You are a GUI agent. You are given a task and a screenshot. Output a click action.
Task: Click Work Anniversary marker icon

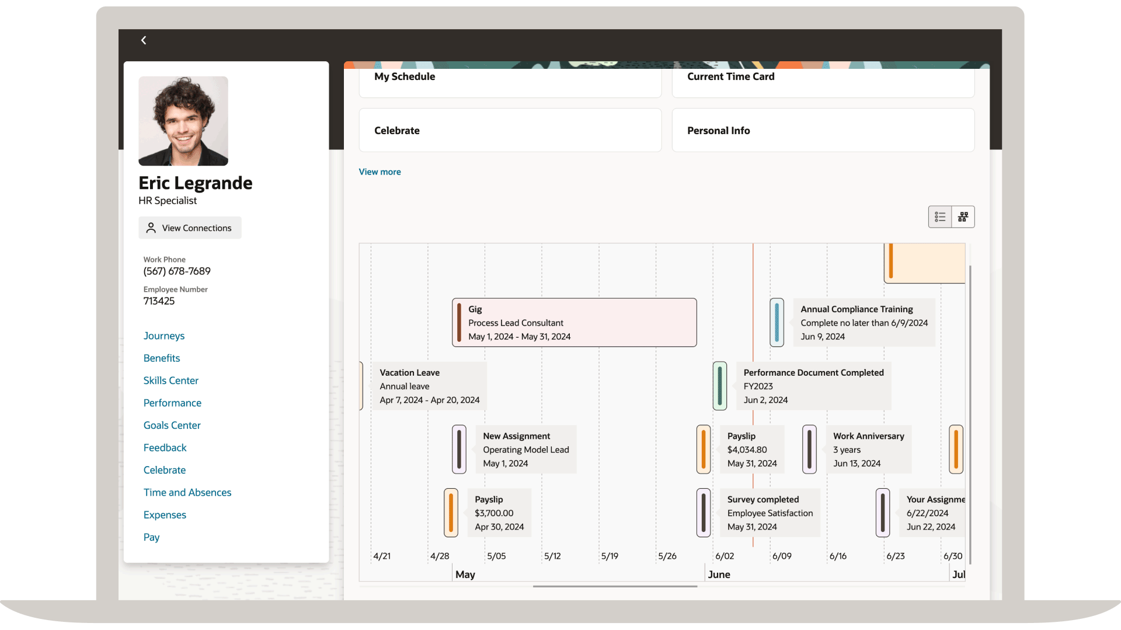(x=809, y=449)
